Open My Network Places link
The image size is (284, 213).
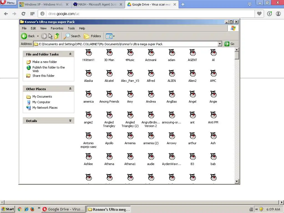pos(45,108)
